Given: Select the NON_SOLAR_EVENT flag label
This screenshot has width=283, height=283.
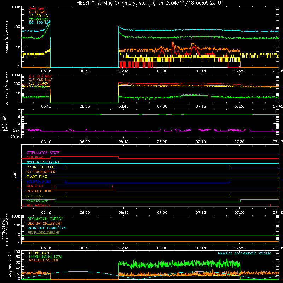Looking at the screenshot, I should pyautogui.click(x=43, y=162).
